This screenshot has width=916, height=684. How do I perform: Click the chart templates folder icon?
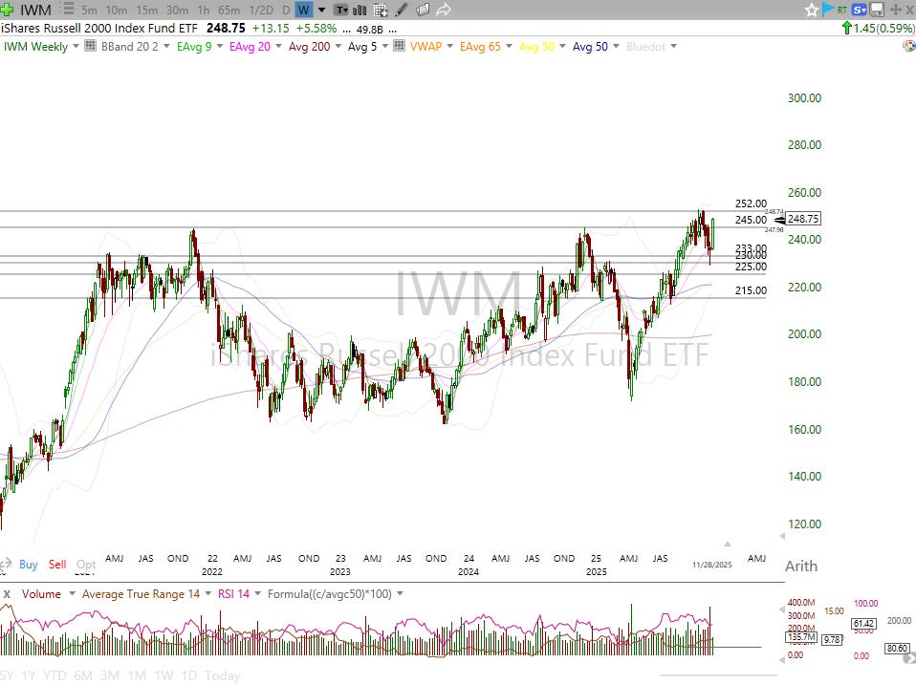tap(423, 10)
